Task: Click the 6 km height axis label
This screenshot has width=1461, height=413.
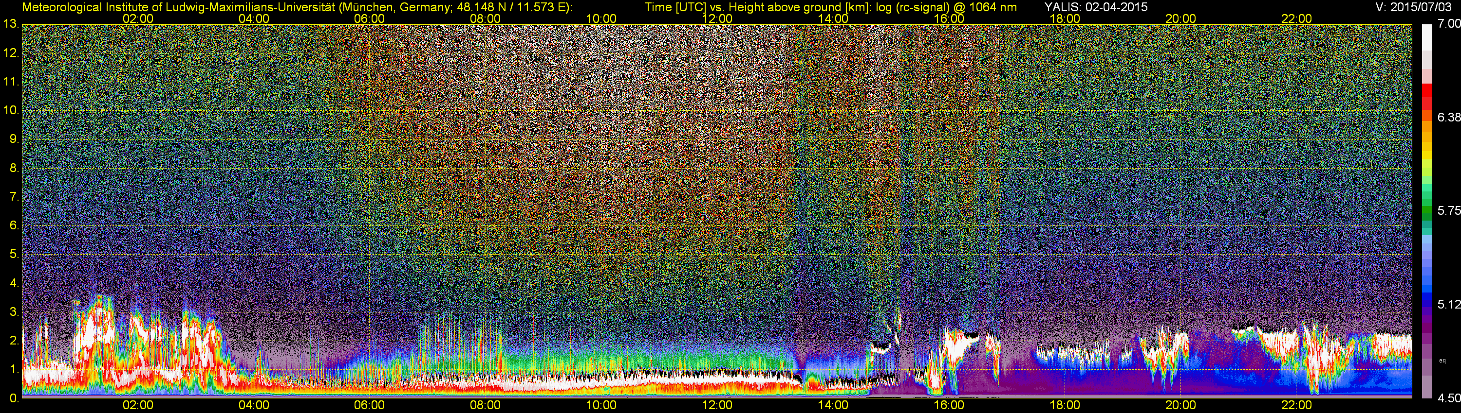Action: pos(14,225)
